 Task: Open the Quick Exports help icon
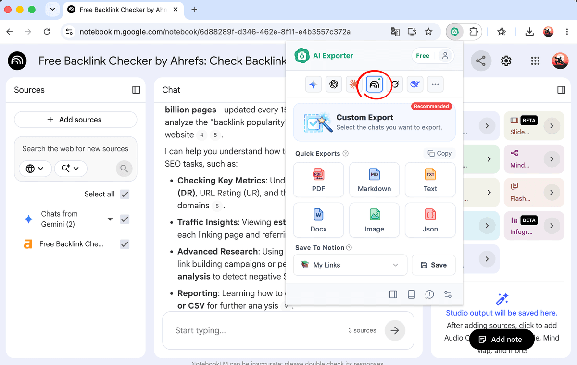point(346,154)
